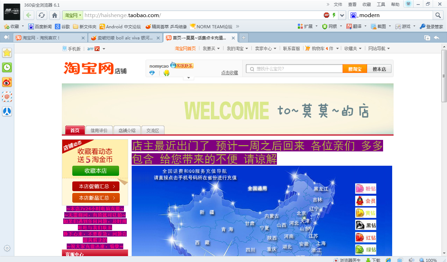
Task: Expand the address bar history dropdown
Action: (x=342, y=15)
